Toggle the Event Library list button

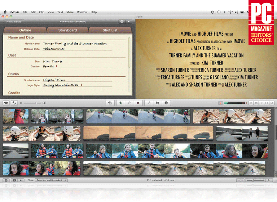pyautogui.click(x=6, y=180)
